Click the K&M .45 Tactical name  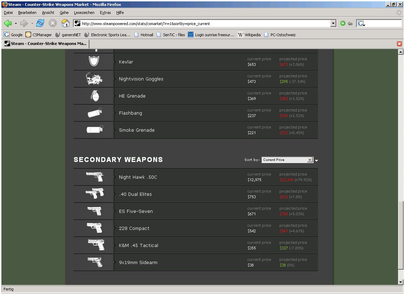coord(139,245)
